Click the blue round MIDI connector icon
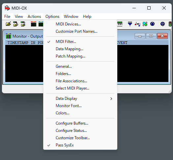The image size is (173, 160). click(152, 24)
